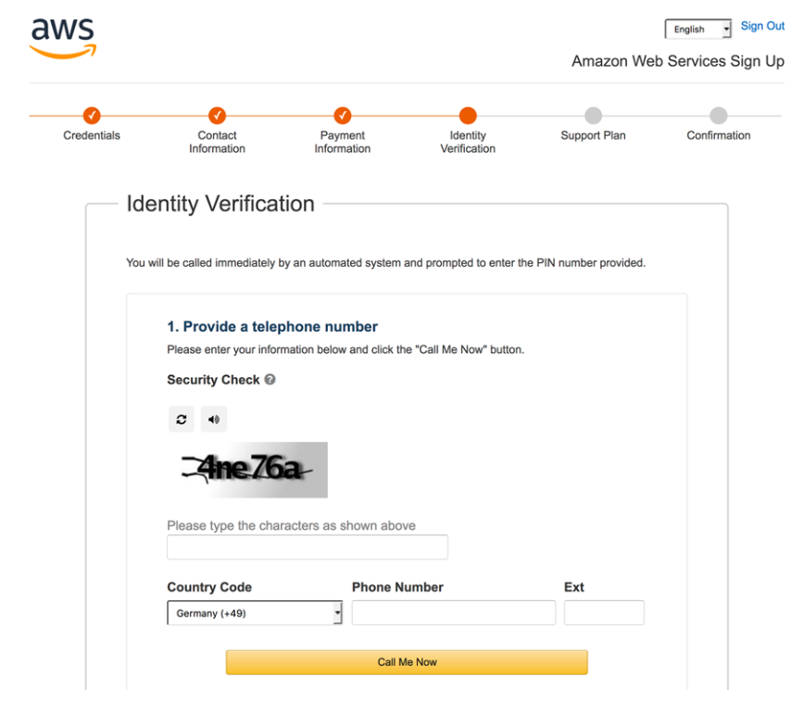Select the Support Plan step label
This screenshot has width=803, height=702.
coord(593,135)
